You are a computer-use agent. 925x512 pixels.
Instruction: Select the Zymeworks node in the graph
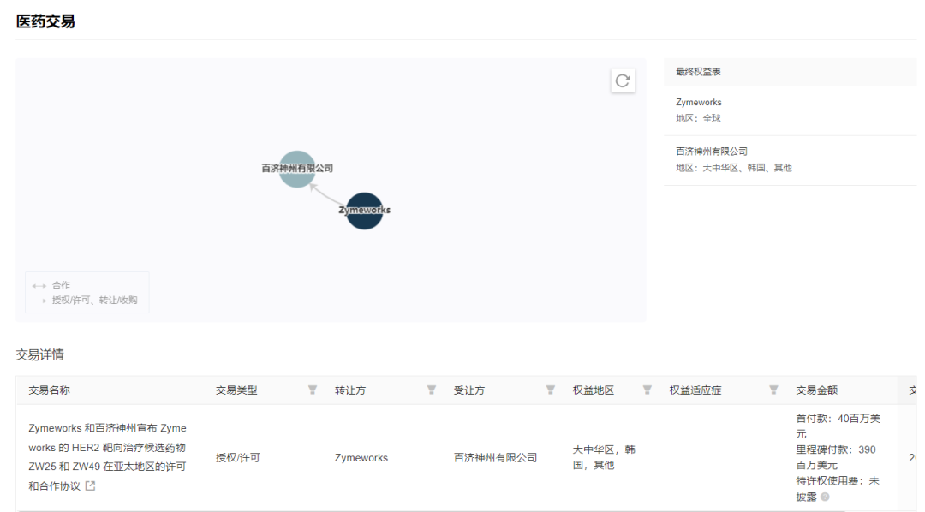point(363,210)
